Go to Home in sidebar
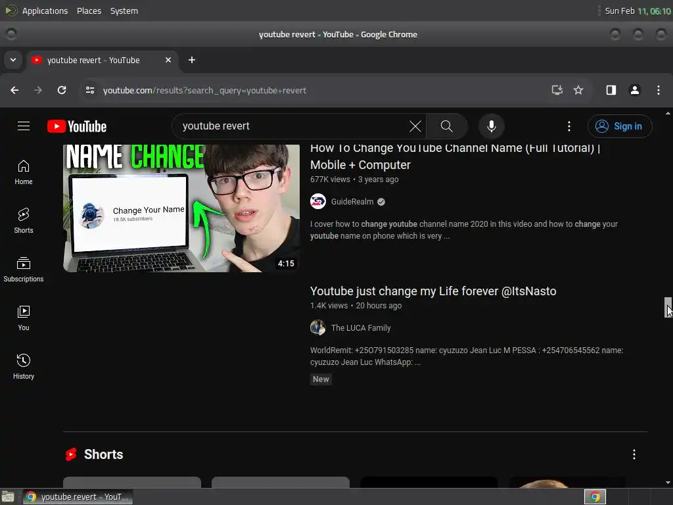673x505 pixels. tap(24, 172)
